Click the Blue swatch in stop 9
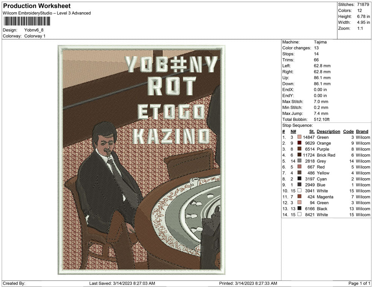Screen dimensions: 373x287 click(x=300, y=185)
